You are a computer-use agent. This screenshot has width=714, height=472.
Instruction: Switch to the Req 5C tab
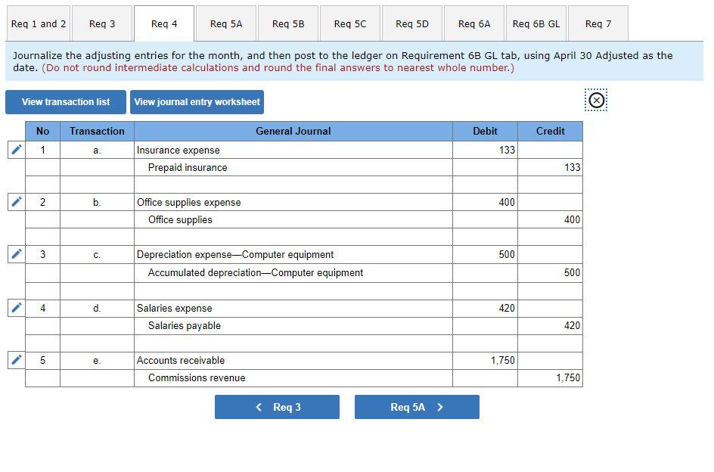(x=350, y=23)
